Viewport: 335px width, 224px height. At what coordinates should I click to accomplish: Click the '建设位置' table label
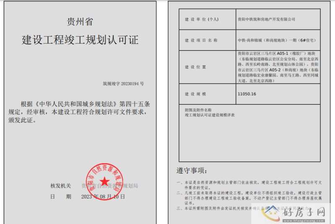pyautogui.click(x=196, y=67)
